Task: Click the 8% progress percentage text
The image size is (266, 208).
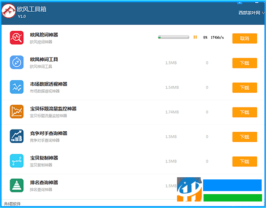Action: pos(205,37)
